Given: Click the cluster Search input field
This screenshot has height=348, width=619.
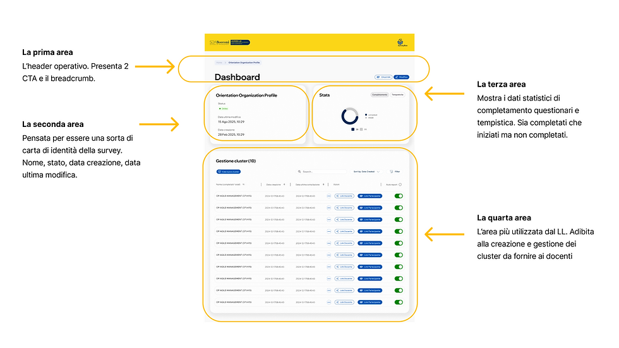Looking at the screenshot, I should click(x=322, y=172).
